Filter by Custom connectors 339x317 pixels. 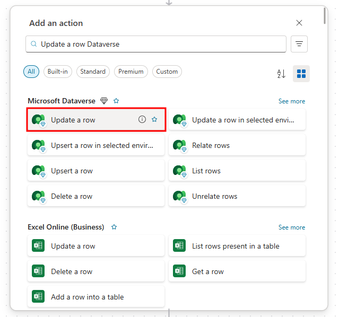click(x=167, y=72)
